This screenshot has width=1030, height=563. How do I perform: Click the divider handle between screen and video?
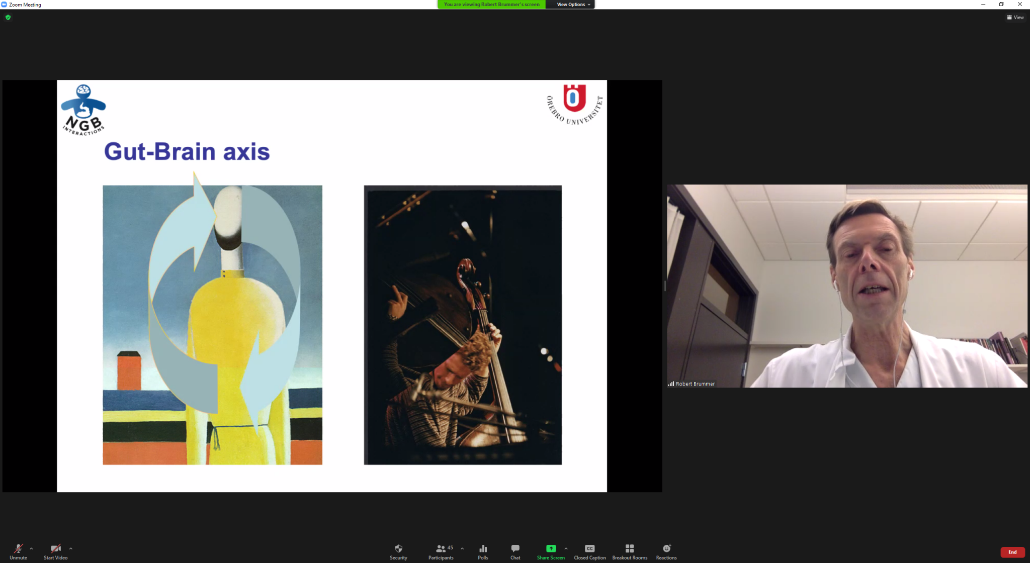point(664,286)
